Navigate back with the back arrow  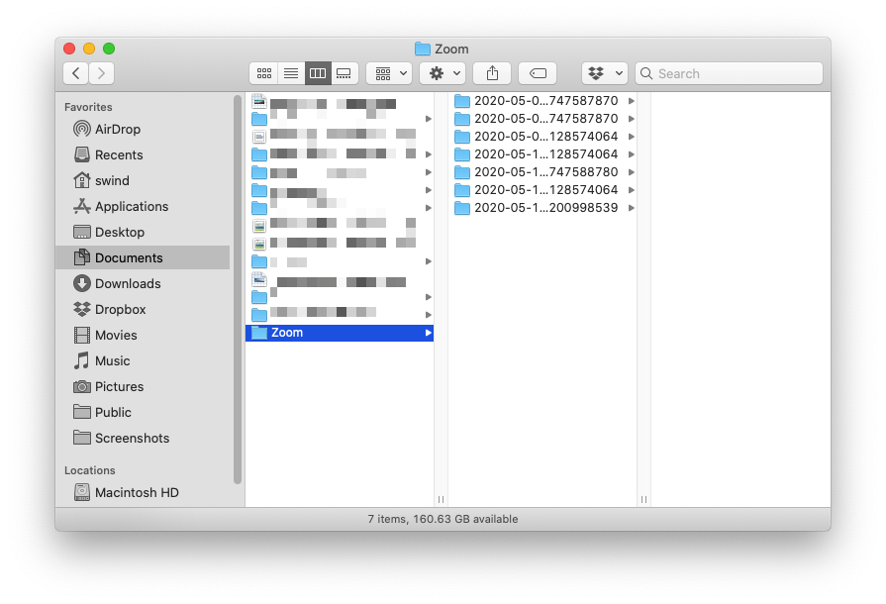coord(75,72)
